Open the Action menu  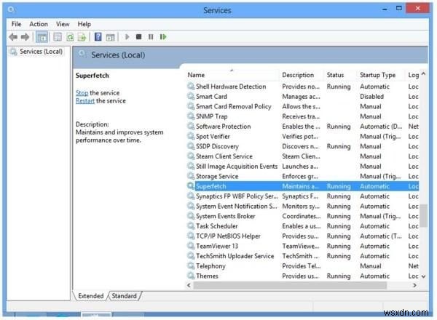pyautogui.click(x=39, y=24)
